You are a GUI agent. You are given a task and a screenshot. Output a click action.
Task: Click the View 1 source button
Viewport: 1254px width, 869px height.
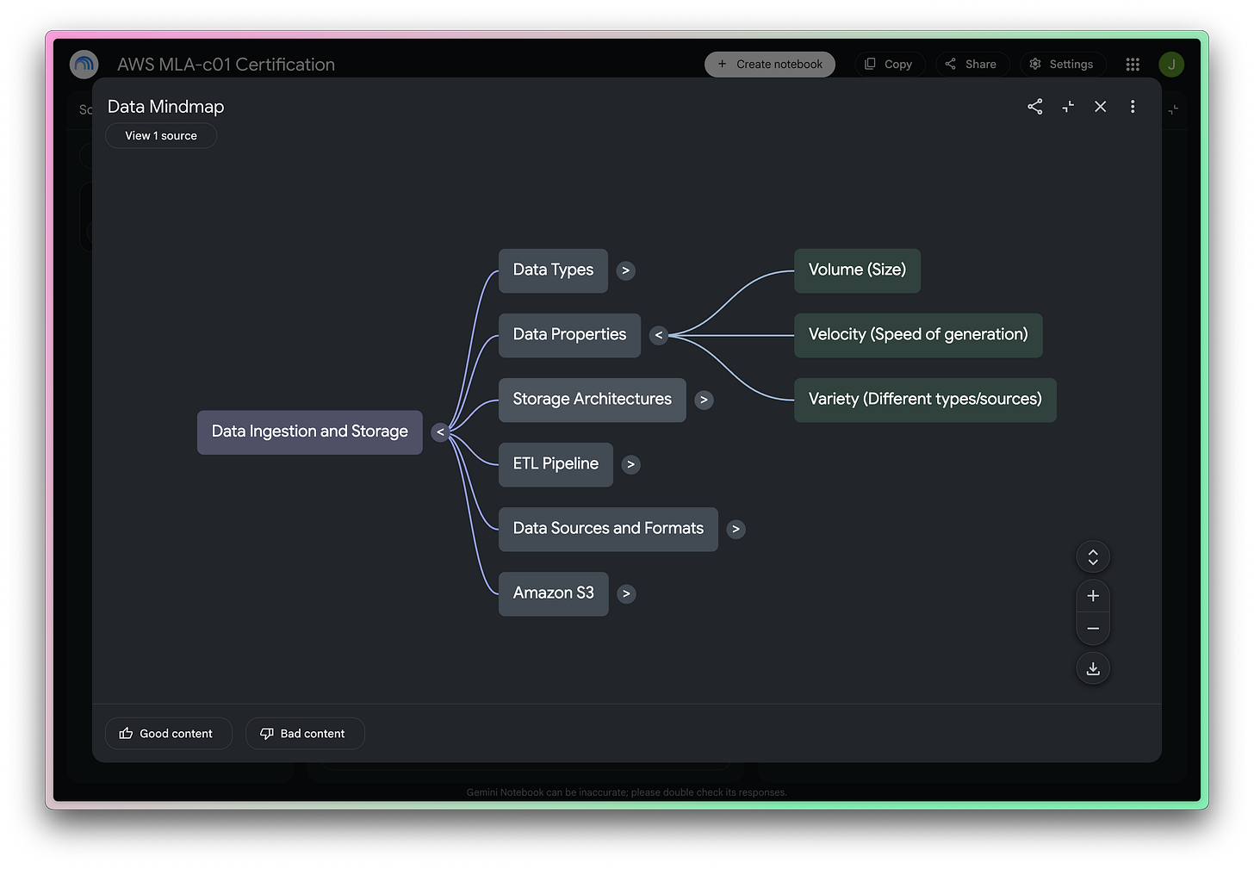point(161,136)
